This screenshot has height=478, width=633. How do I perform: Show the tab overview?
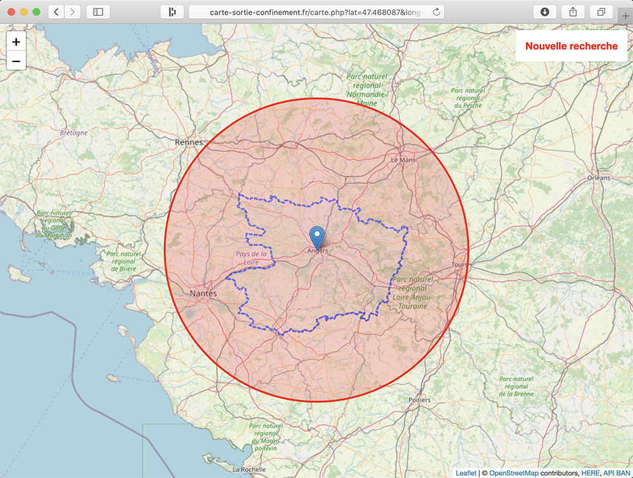601,12
